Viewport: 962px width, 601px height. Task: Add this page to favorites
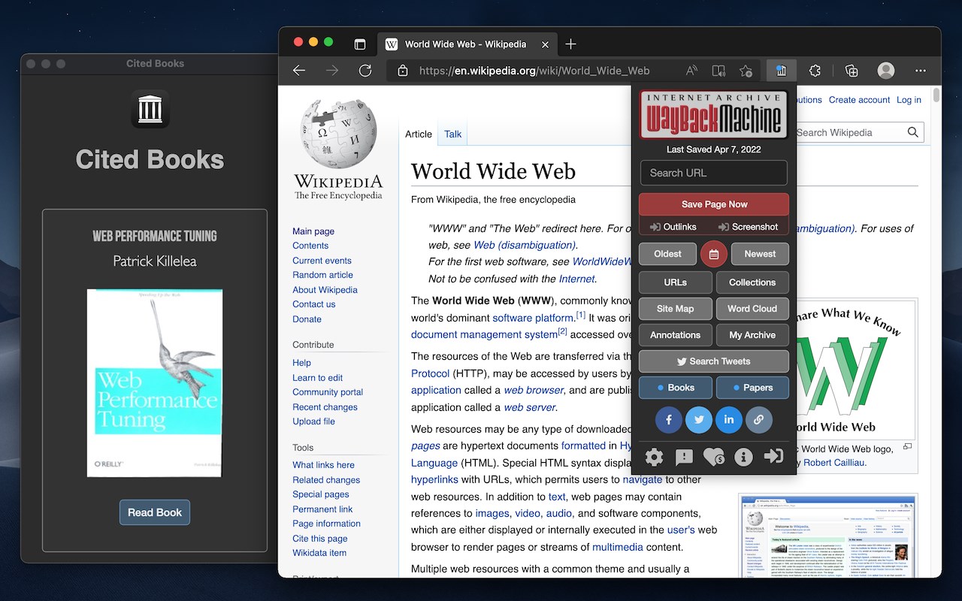click(746, 71)
